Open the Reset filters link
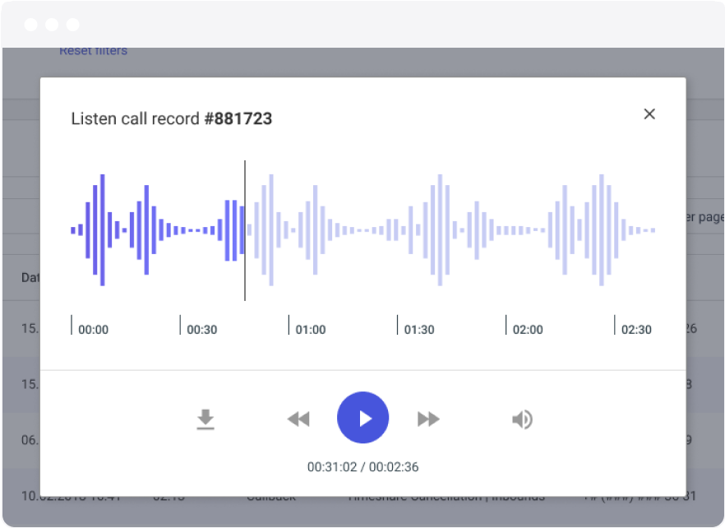Image resolution: width=725 pixels, height=528 pixels. pos(94,50)
